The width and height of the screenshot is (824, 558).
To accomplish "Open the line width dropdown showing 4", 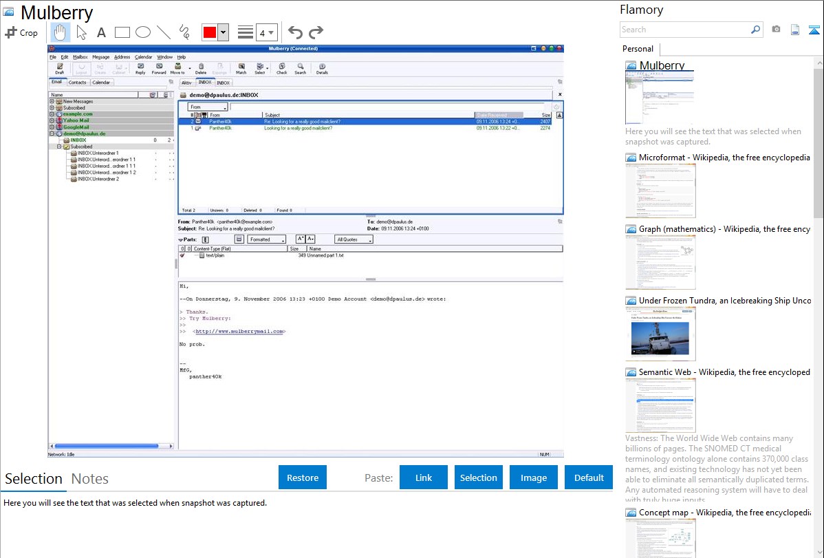I will (x=267, y=32).
